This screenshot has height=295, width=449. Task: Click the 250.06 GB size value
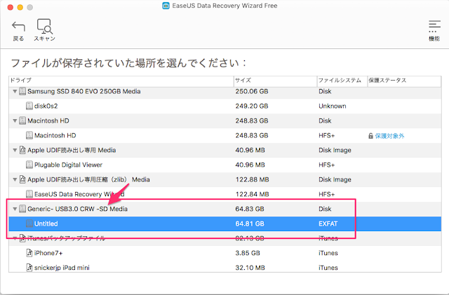click(252, 92)
